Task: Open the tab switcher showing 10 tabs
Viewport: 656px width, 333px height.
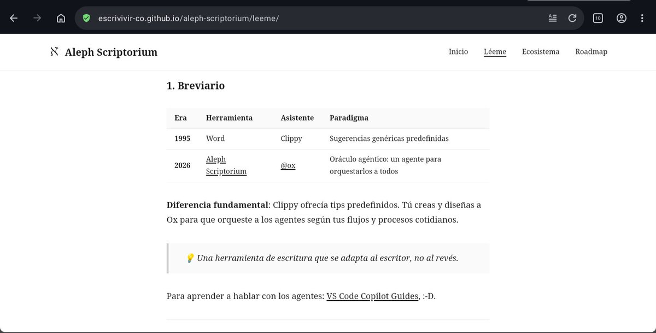Action: click(598, 18)
